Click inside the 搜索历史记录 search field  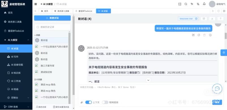coord(52,27)
